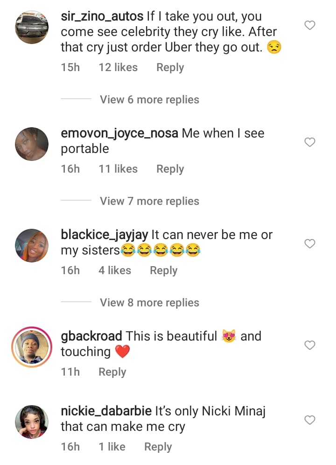Screen dimensions: 336x465
Task: View 11 likes on portable comment
Action: click(x=118, y=169)
